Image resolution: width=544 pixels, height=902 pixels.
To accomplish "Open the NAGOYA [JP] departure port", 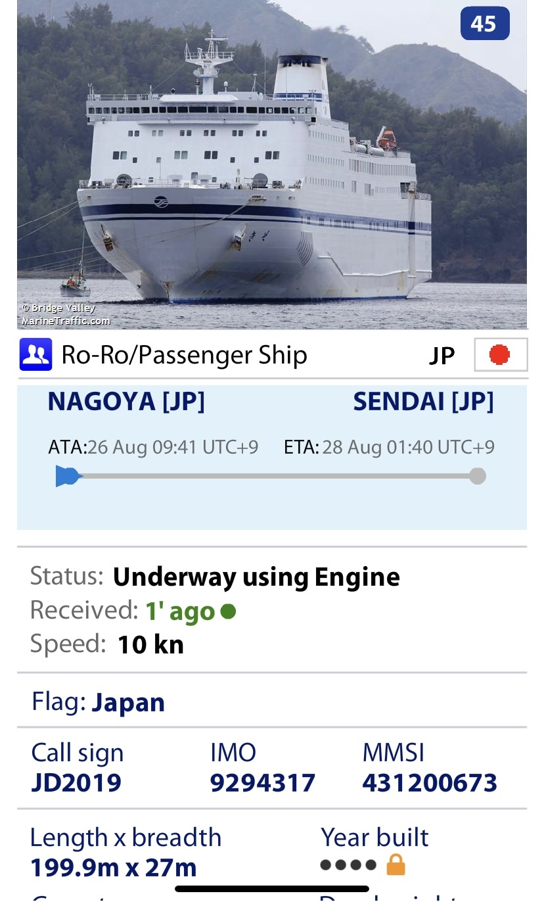I will click(x=126, y=402).
